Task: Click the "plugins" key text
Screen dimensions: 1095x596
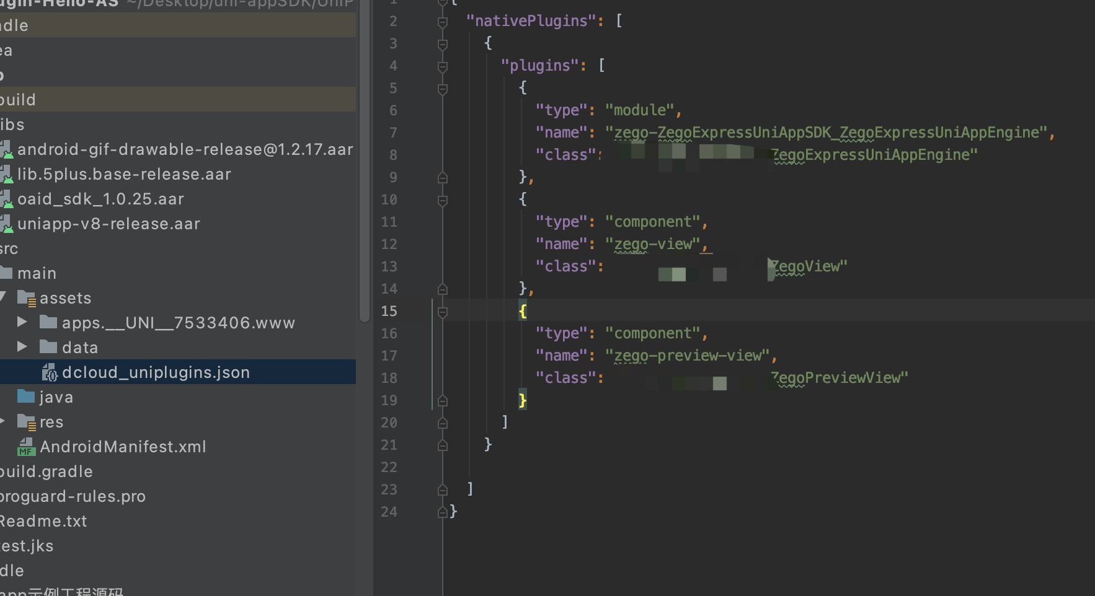Action: click(x=539, y=66)
